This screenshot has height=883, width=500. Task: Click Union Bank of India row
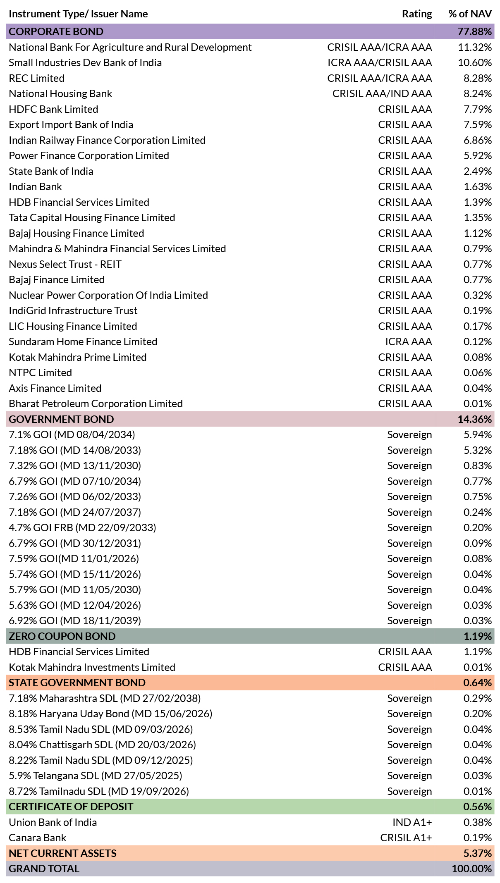coord(250,822)
